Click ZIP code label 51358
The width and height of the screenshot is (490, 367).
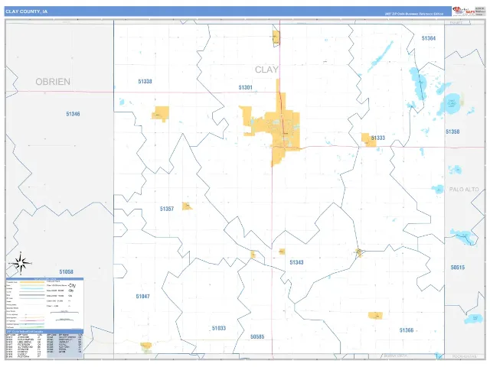click(452, 132)
